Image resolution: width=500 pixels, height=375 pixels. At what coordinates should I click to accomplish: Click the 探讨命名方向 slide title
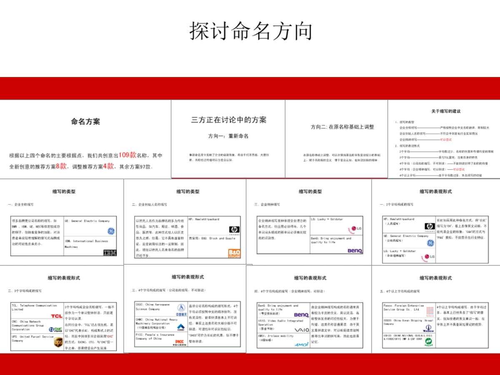[250, 29]
